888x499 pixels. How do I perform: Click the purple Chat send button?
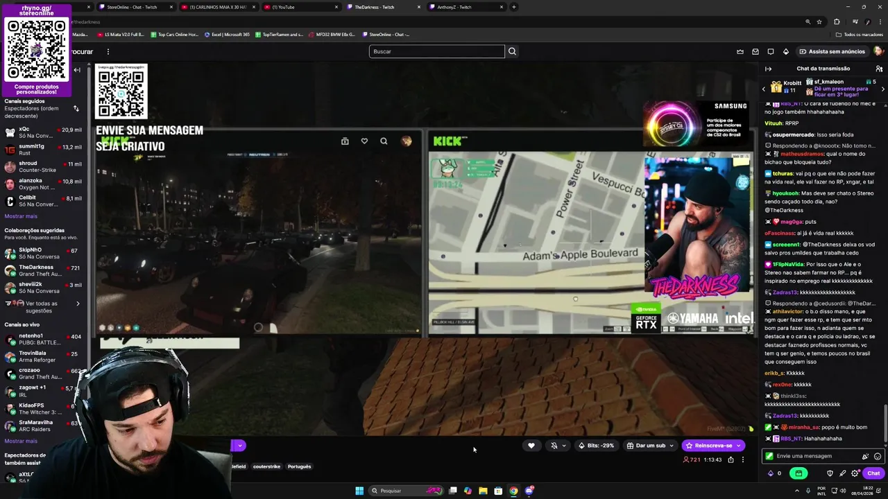[x=873, y=473]
